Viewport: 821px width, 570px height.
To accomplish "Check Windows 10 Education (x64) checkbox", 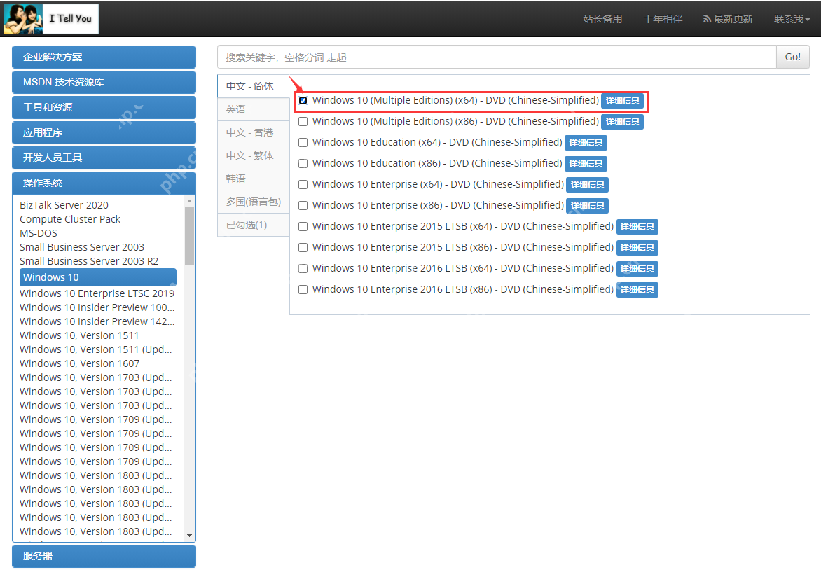I will pos(303,142).
